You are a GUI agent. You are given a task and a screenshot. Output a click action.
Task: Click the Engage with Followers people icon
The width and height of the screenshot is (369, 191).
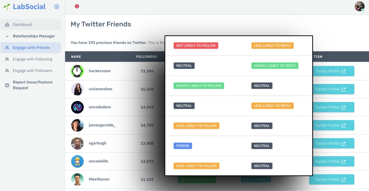(x=7, y=71)
